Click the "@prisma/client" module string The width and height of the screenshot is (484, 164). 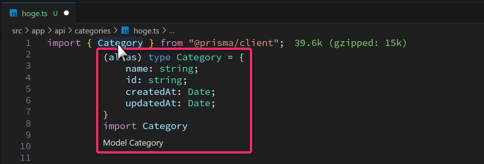point(234,43)
